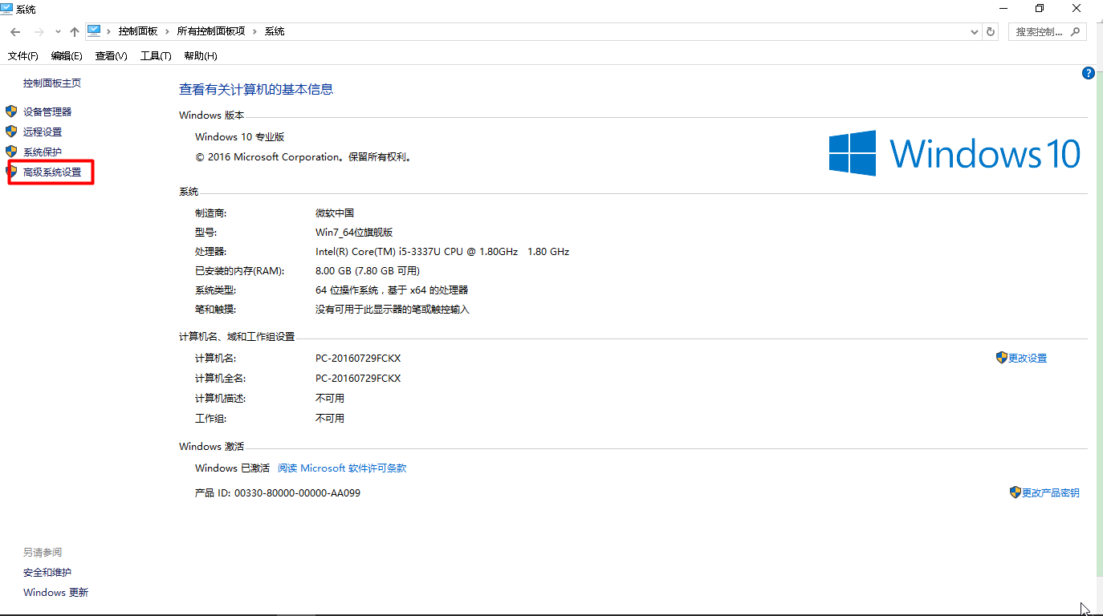
Task: Read Microsoft 软件许可条款 link
Action: (342, 468)
